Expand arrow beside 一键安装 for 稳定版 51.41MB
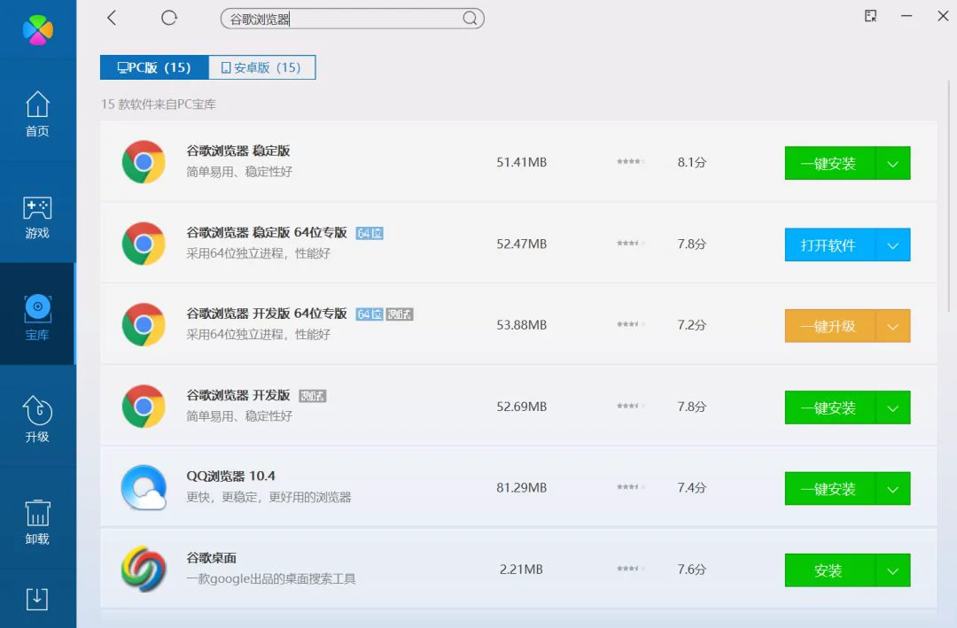The image size is (957, 628). tap(893, 163)
